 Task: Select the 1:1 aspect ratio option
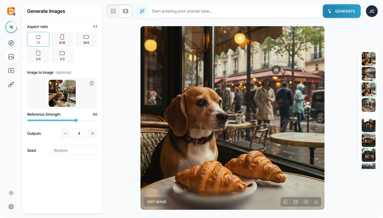pos(38,39)
